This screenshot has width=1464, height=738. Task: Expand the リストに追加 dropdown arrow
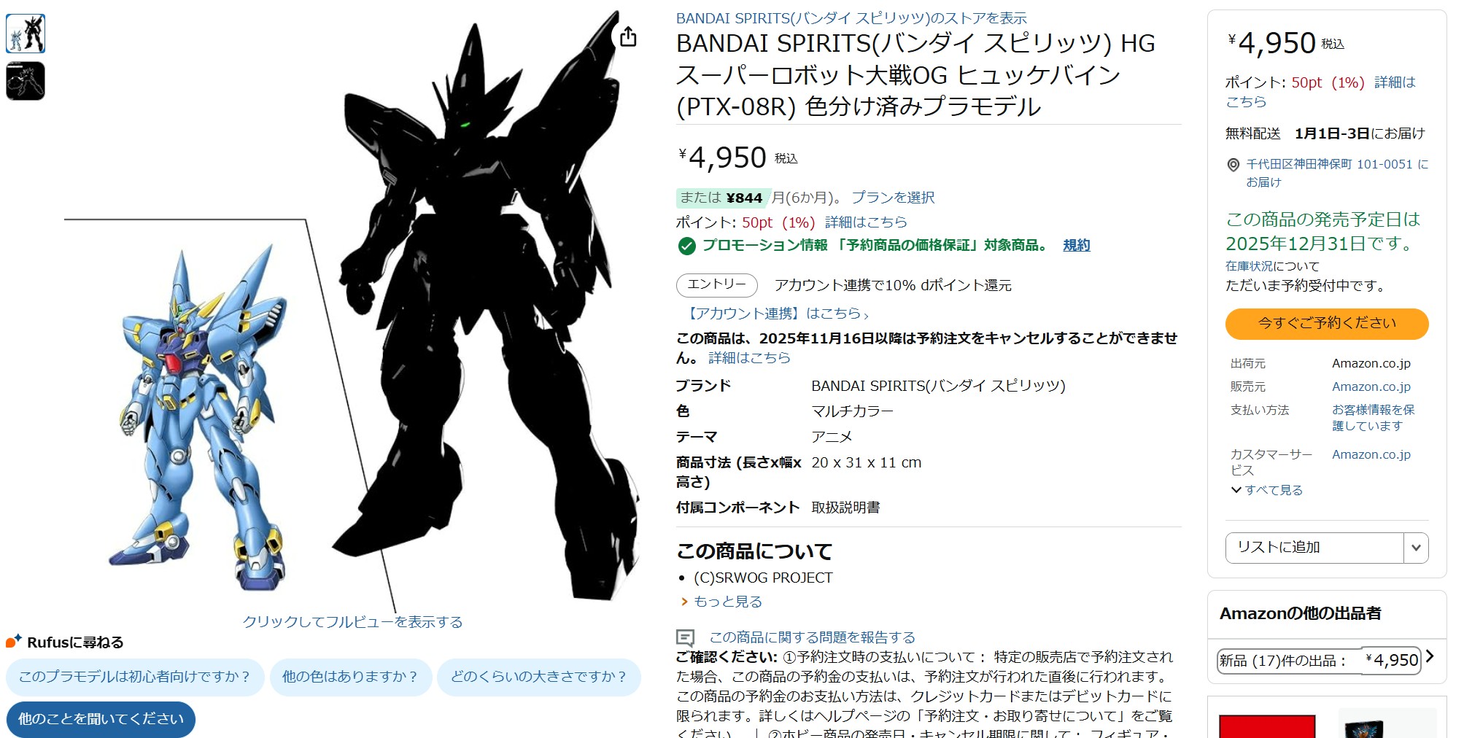tap(1416, 548)
